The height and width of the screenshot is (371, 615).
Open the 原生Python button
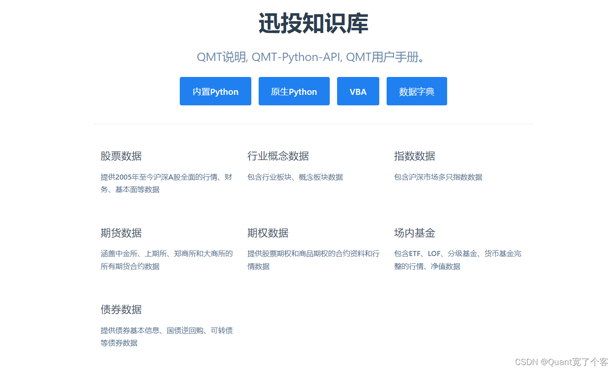pos(294,91)
